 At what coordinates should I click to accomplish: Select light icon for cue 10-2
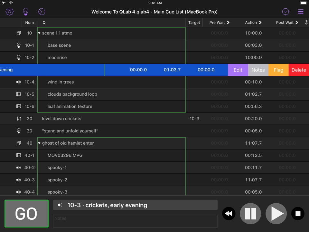(x=19, y=57)
